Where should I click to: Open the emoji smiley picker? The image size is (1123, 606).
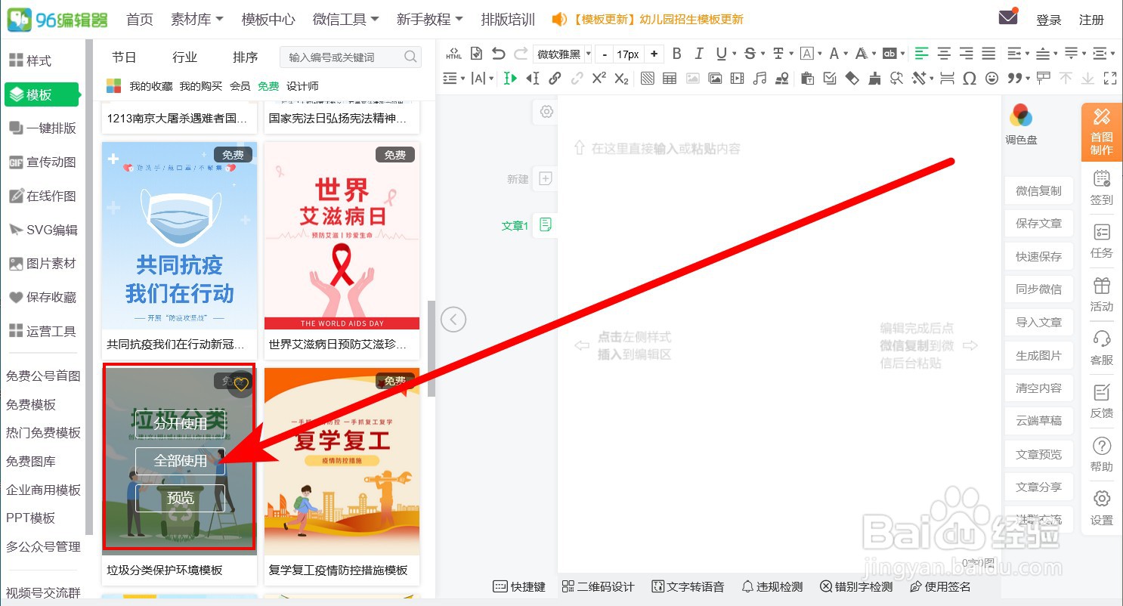992,78
